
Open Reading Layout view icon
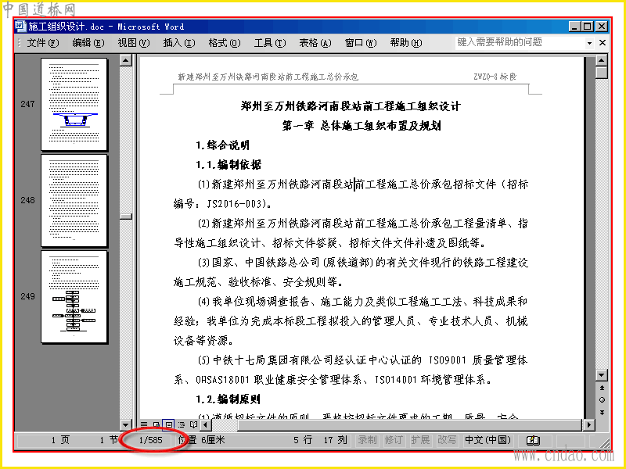193,424
